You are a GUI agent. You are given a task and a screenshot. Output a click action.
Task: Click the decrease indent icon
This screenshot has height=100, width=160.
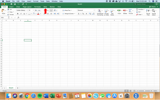[55, 14]
